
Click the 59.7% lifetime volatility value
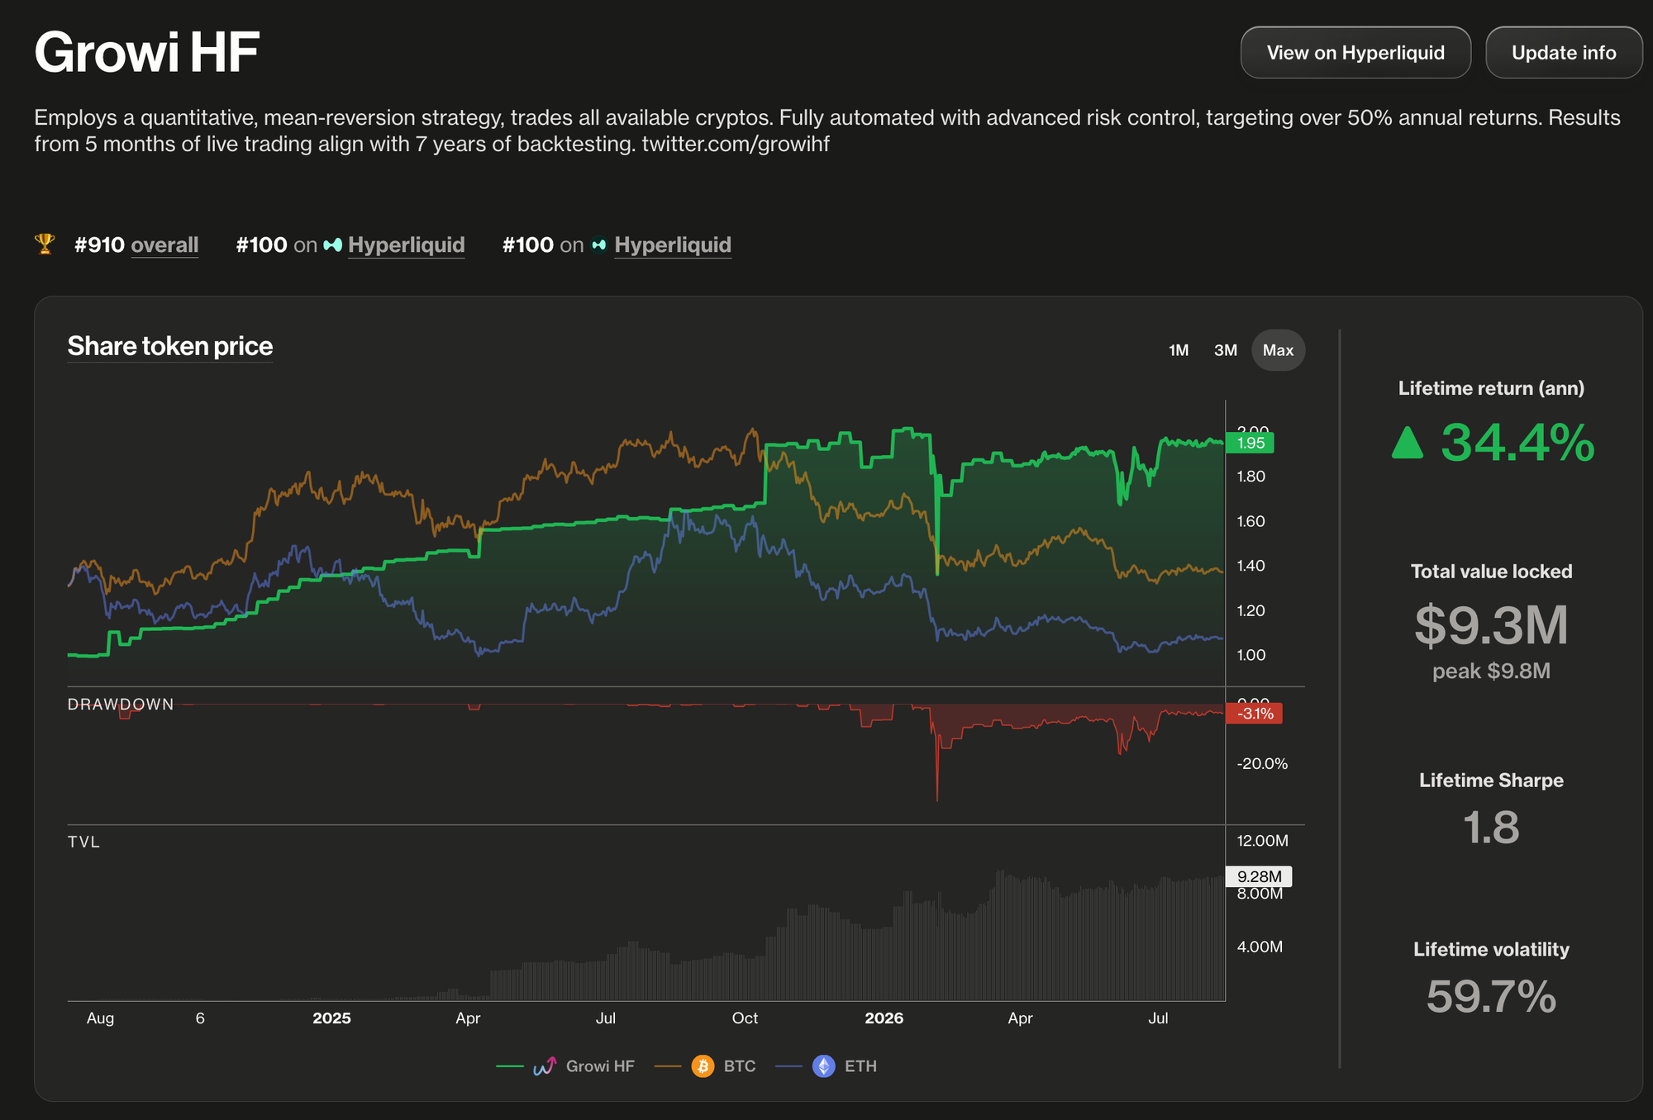[1491, 996]
